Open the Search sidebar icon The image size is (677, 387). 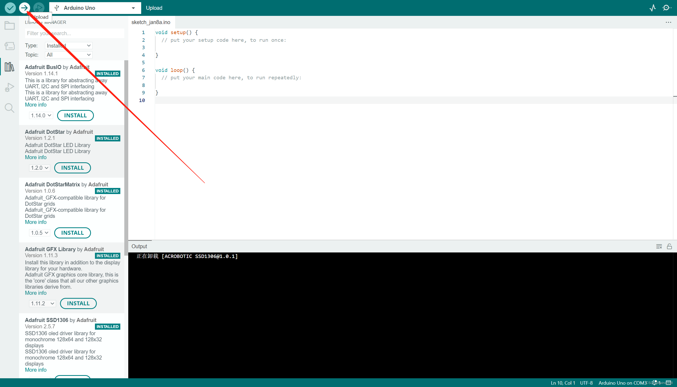click(10, 108)
